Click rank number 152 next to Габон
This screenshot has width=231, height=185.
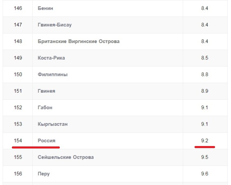click(x=18, y=107)
